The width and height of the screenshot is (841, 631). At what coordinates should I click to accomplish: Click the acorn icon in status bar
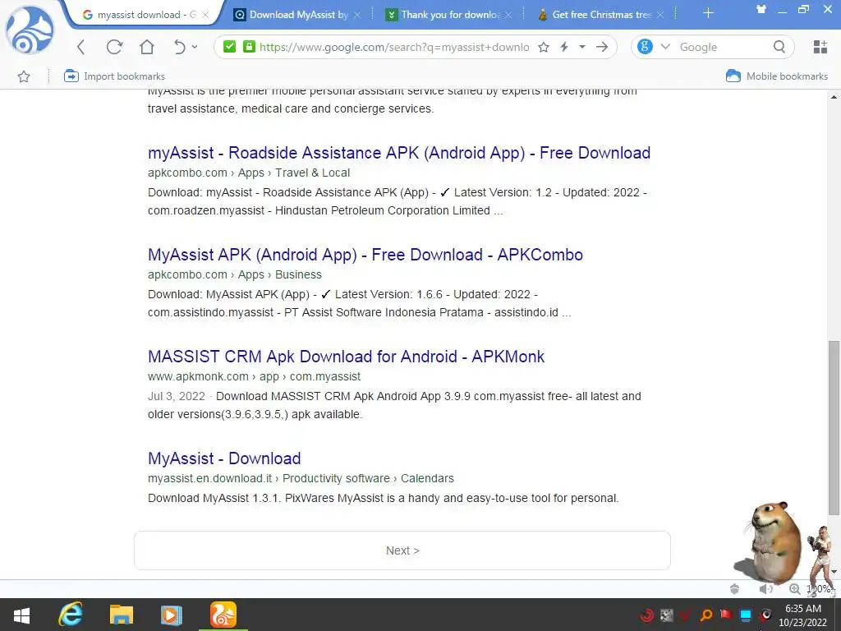[x=735, y=588]
